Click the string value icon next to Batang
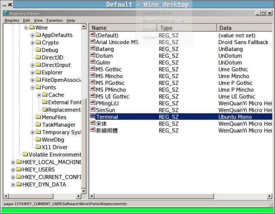Viewport: 275px width, 214px height. pyautogui.click(x=92, y=49)
